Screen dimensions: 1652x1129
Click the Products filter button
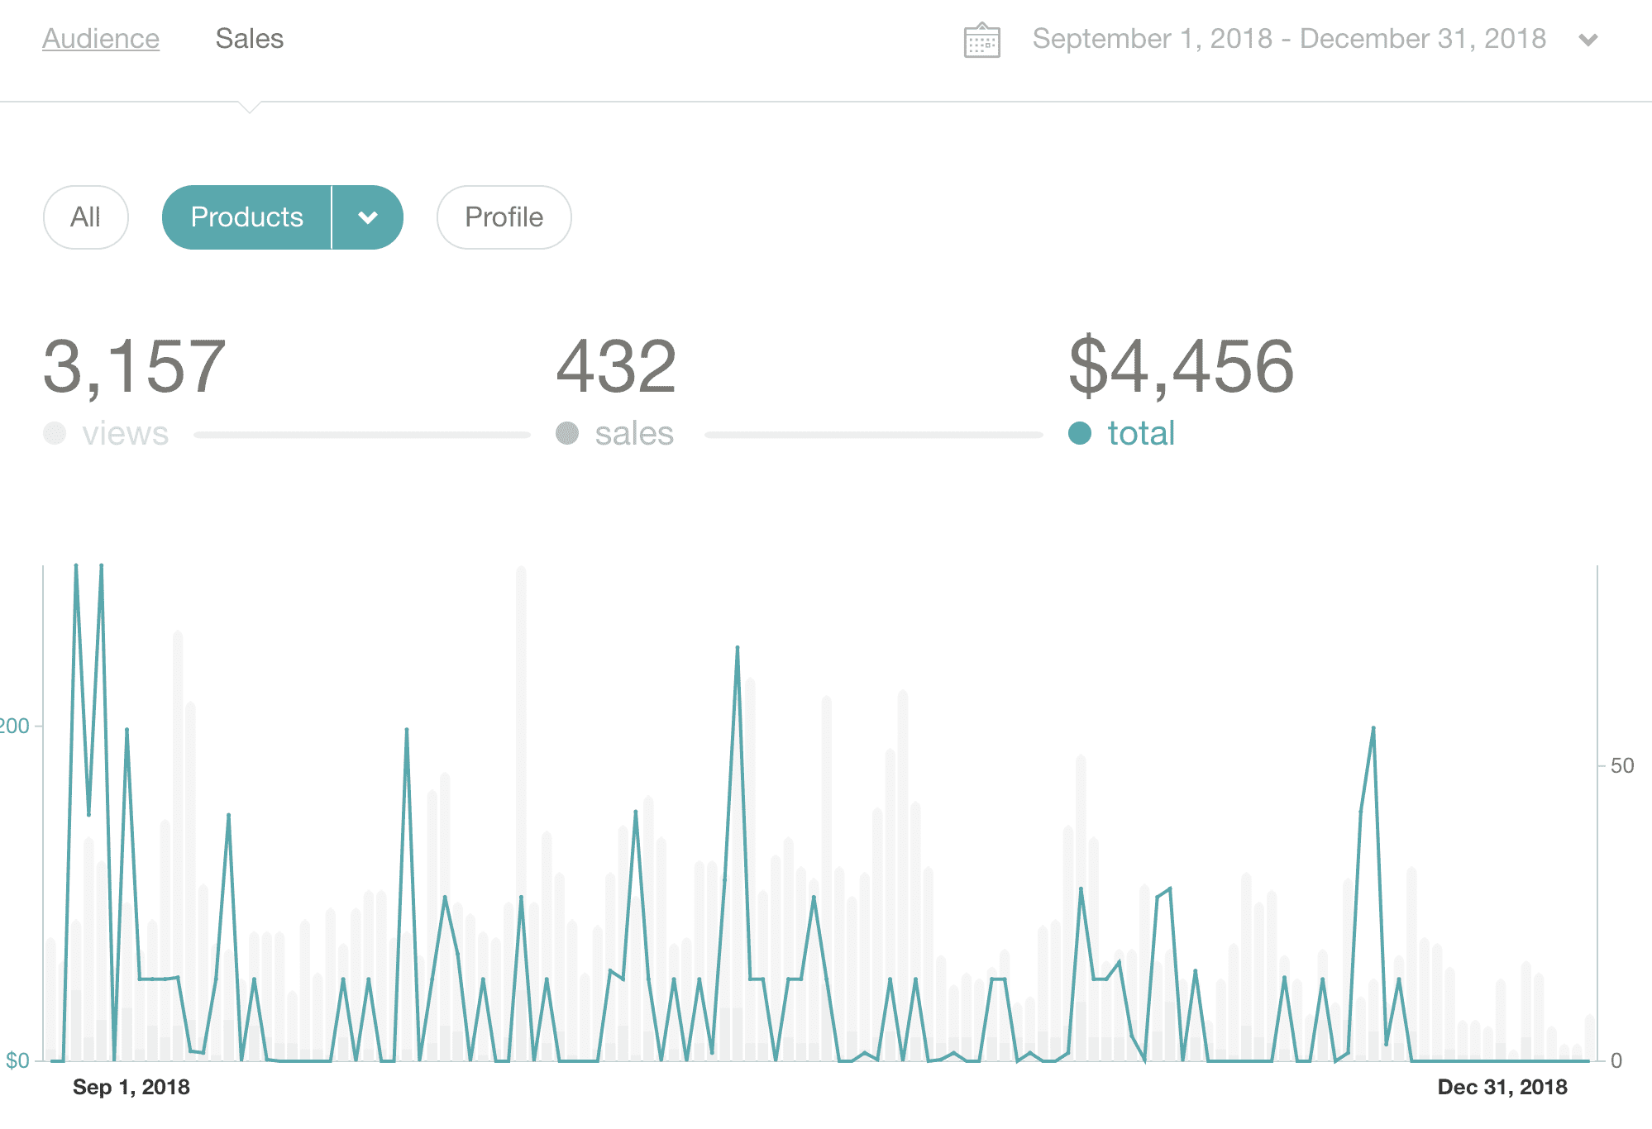point(246,217)
